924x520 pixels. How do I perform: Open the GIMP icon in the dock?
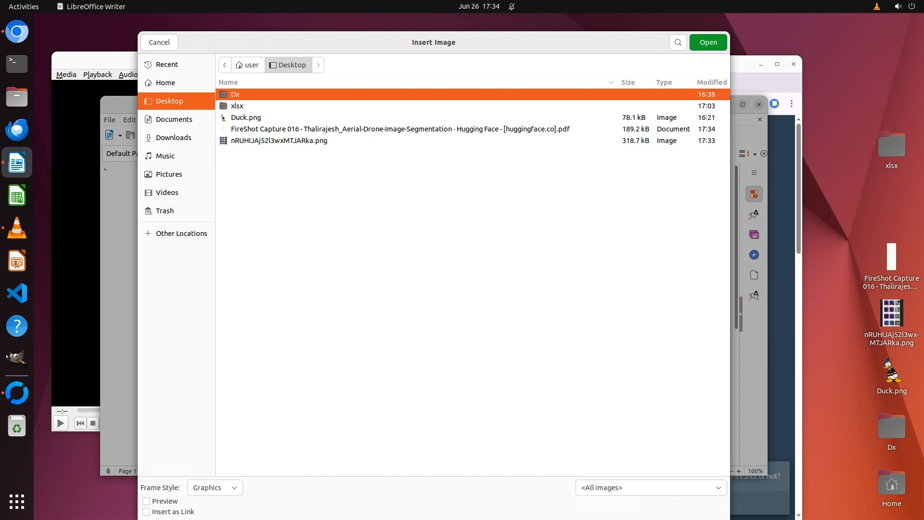point(17,358)
